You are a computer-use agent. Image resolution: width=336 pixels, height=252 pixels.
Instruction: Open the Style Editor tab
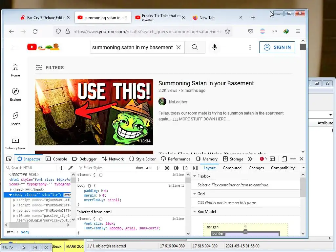click(x=142, y=159)
